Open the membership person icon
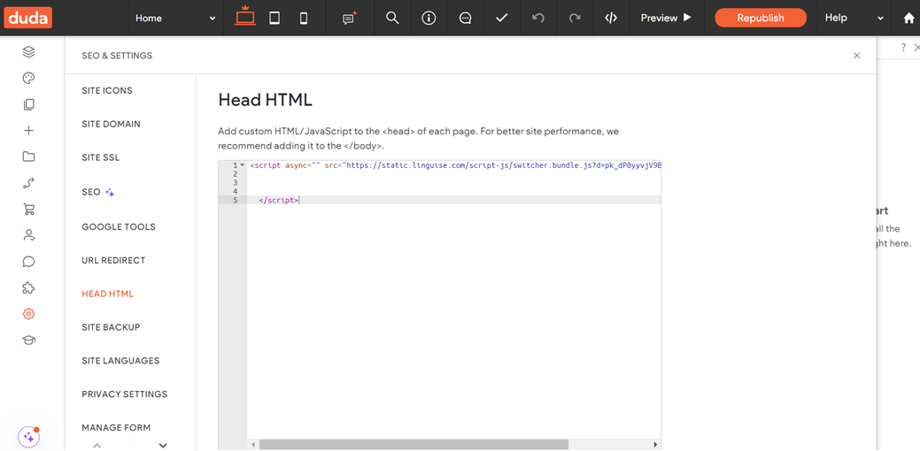The image size is (920, 451). pos(28,235)
